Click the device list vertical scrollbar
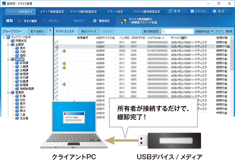This screenshot has height=161, width=235. pos(232,76)
